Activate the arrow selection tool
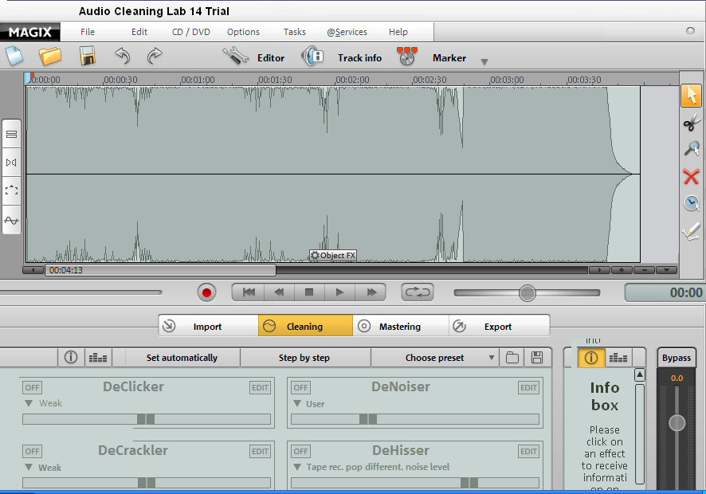This screenshot has width=706, height=494. (x=692, y=96)
